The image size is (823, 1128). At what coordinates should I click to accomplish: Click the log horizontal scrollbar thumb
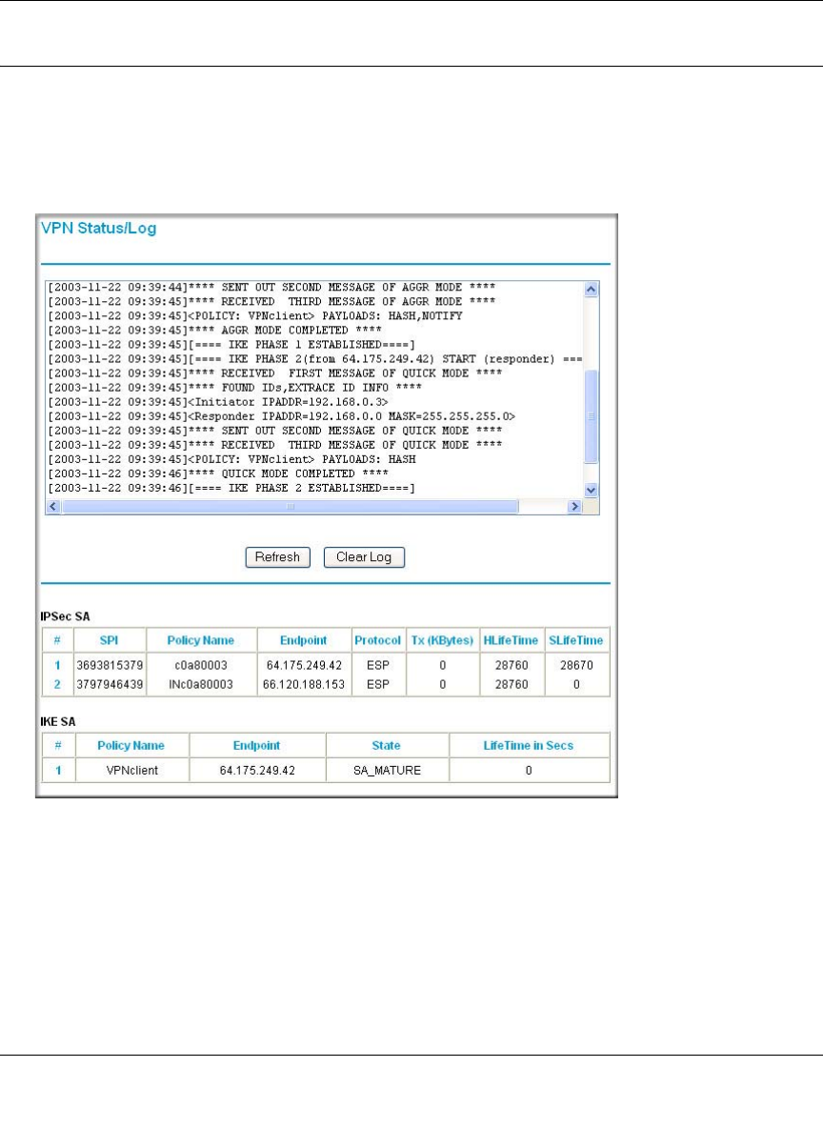[290, 507]
